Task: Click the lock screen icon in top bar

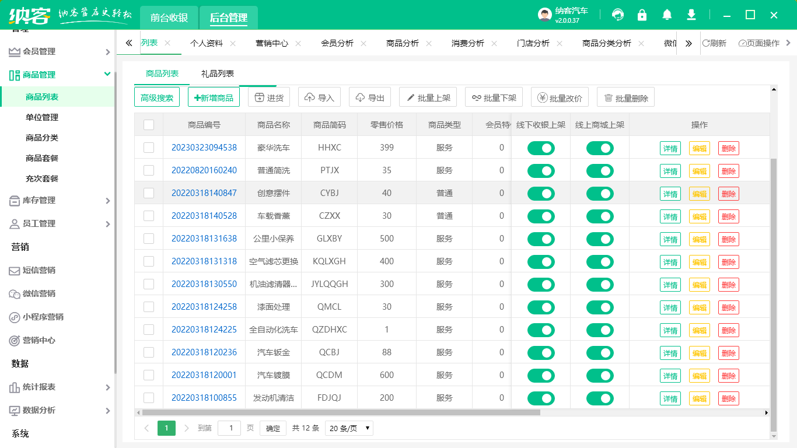Action: 642,15
